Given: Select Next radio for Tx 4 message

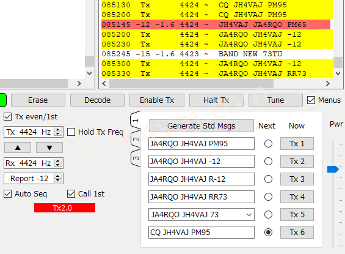Looking at the screenshot, I should tap(268, 196).
